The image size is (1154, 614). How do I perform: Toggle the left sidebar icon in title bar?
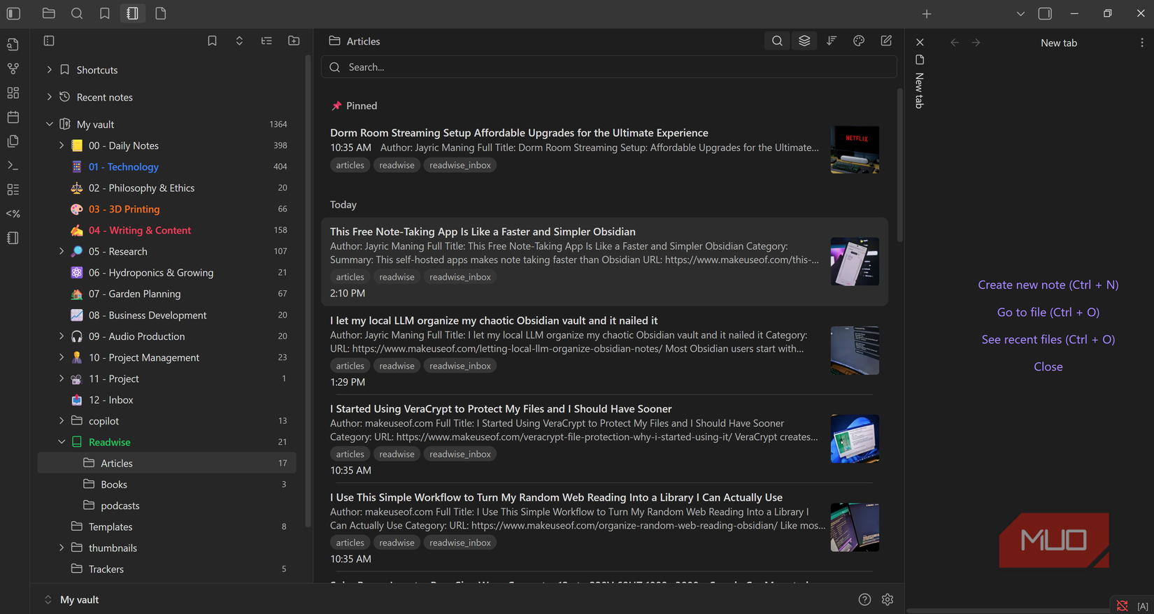(13, 13)
